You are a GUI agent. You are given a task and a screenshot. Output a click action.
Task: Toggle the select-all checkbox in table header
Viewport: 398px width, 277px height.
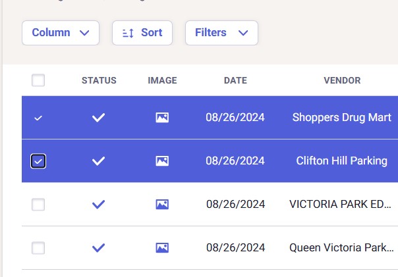[38, 80]
